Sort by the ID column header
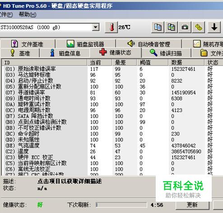This screenshot has width=223, height=213. 44,63
